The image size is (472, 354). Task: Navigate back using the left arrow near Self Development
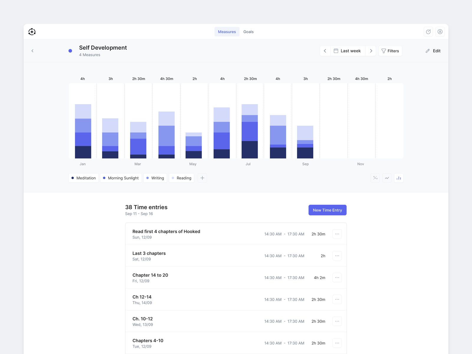[32, 51]
